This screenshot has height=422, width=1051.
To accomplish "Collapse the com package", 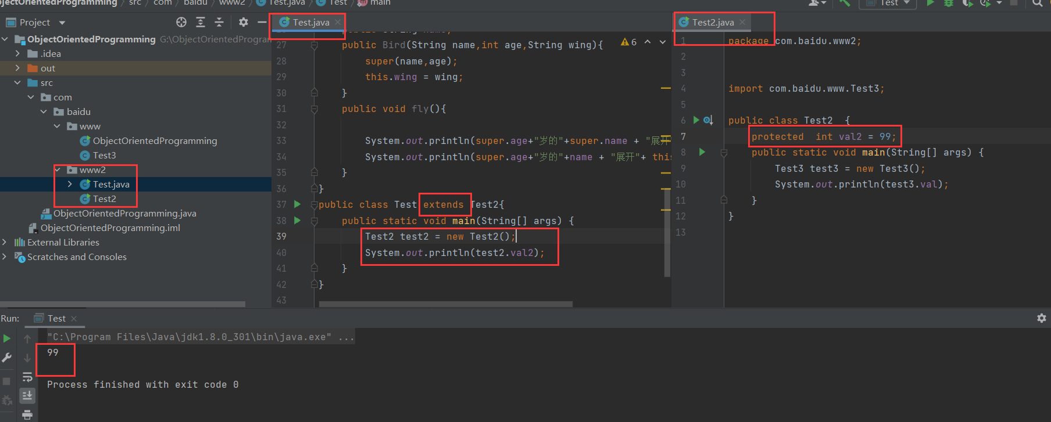I will (x=31, y=97).
